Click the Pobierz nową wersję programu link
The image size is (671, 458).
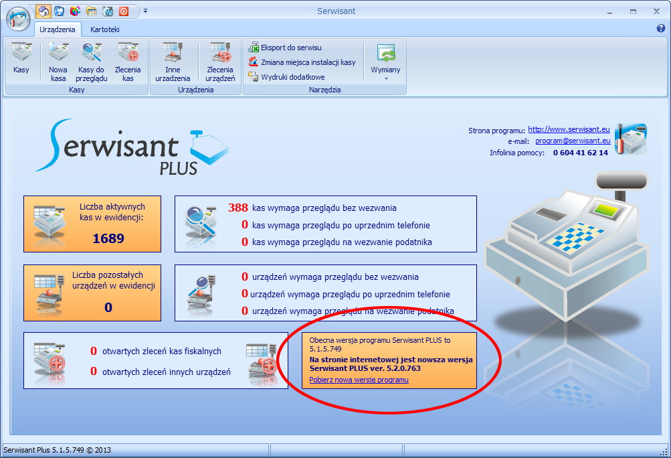point(359,380)
